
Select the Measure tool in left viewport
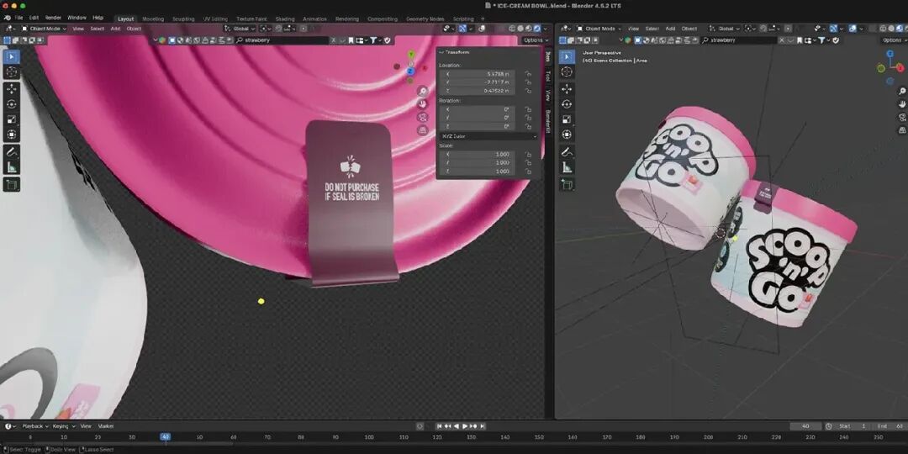point(12,168)
